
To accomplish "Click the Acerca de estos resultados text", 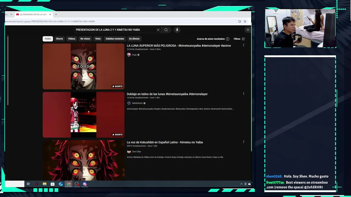I will 211,39.
